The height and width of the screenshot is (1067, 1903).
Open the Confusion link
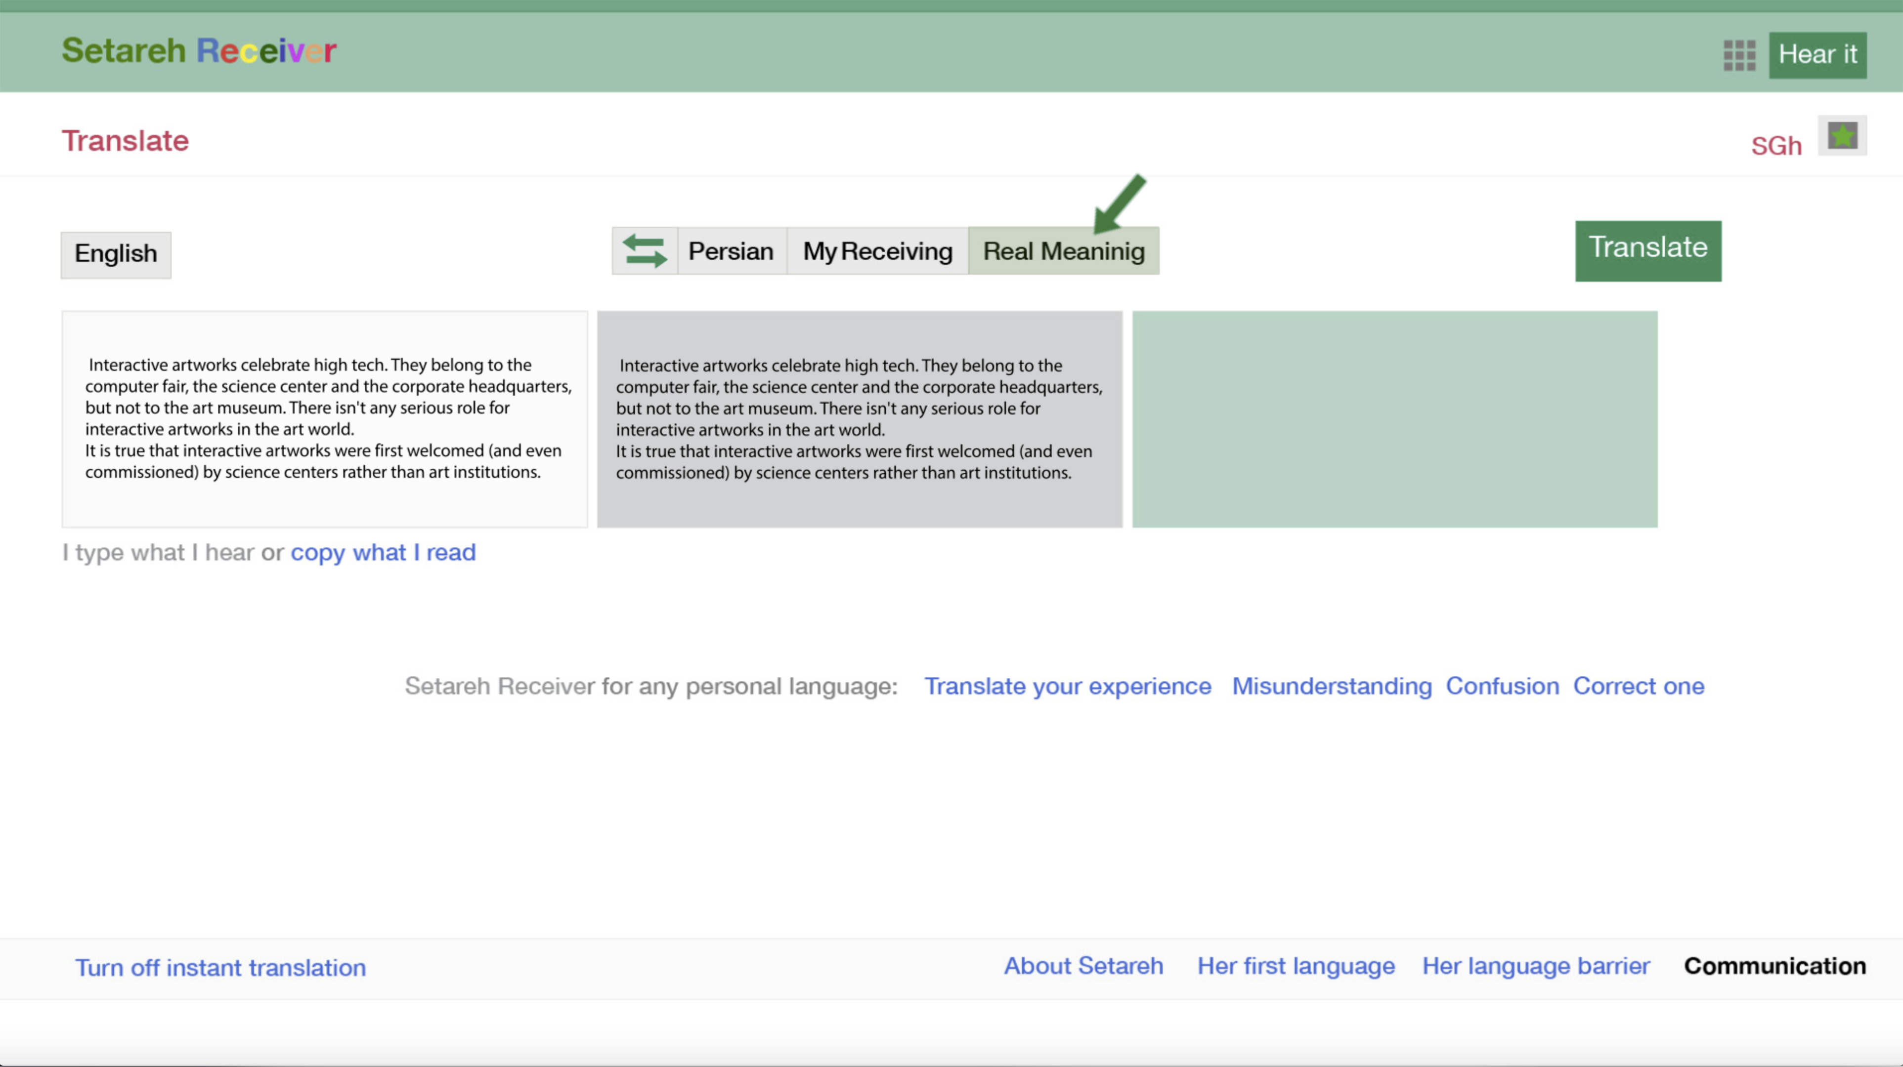(x=1502, y=686)
